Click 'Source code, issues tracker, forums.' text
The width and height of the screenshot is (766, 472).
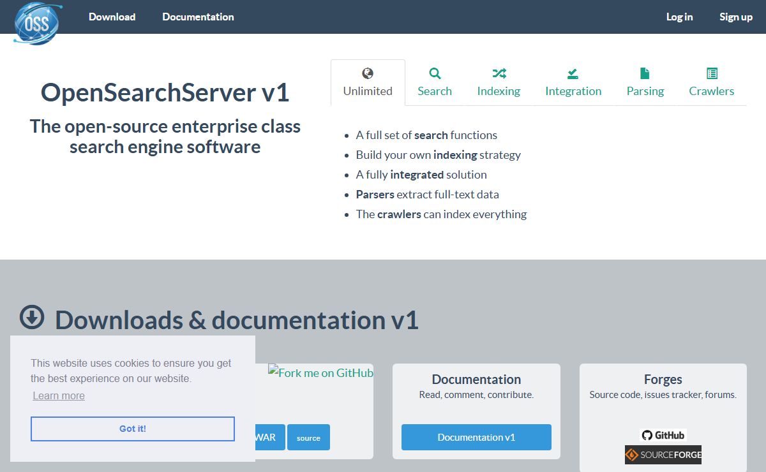coord(663,395)
